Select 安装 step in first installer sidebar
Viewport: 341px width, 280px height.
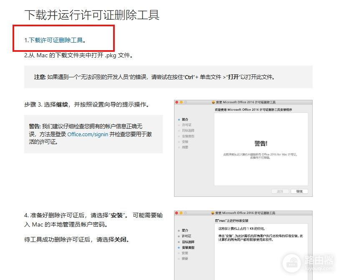[x=185, y=142]
